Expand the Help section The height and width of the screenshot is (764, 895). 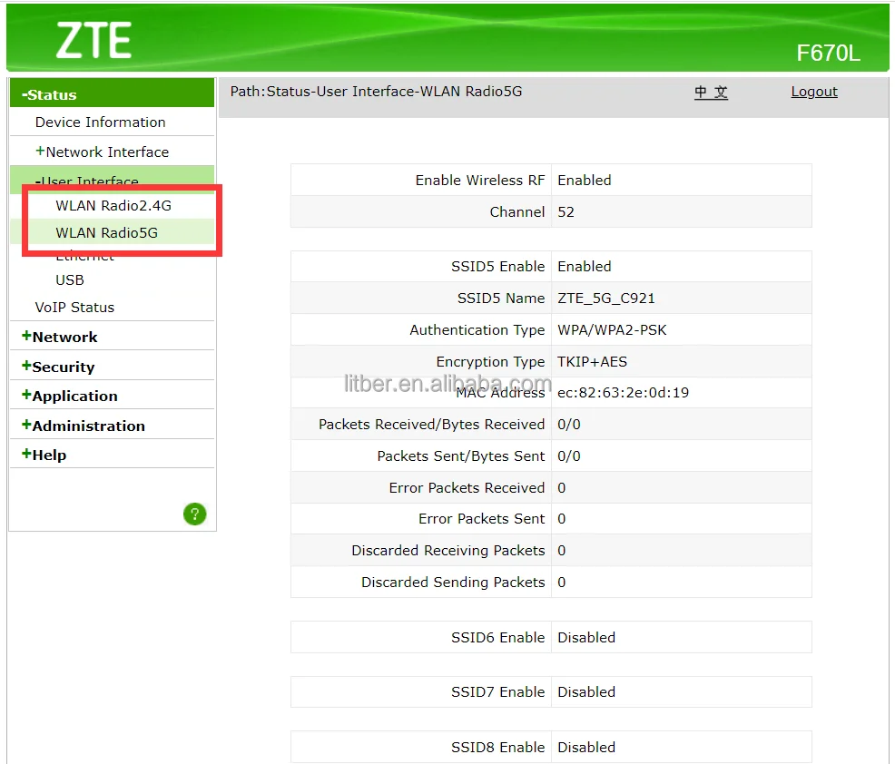[x=48, y=455]
